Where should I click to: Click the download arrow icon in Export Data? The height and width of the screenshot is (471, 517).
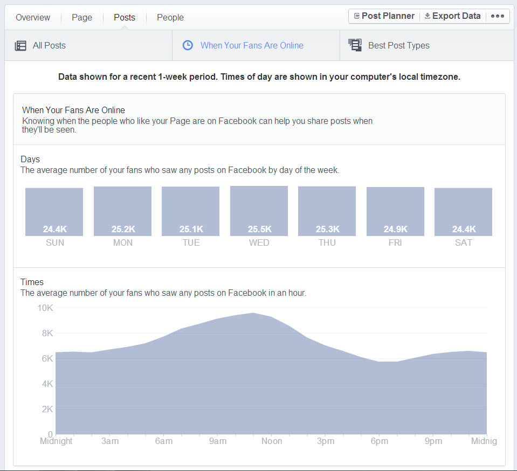428,16
